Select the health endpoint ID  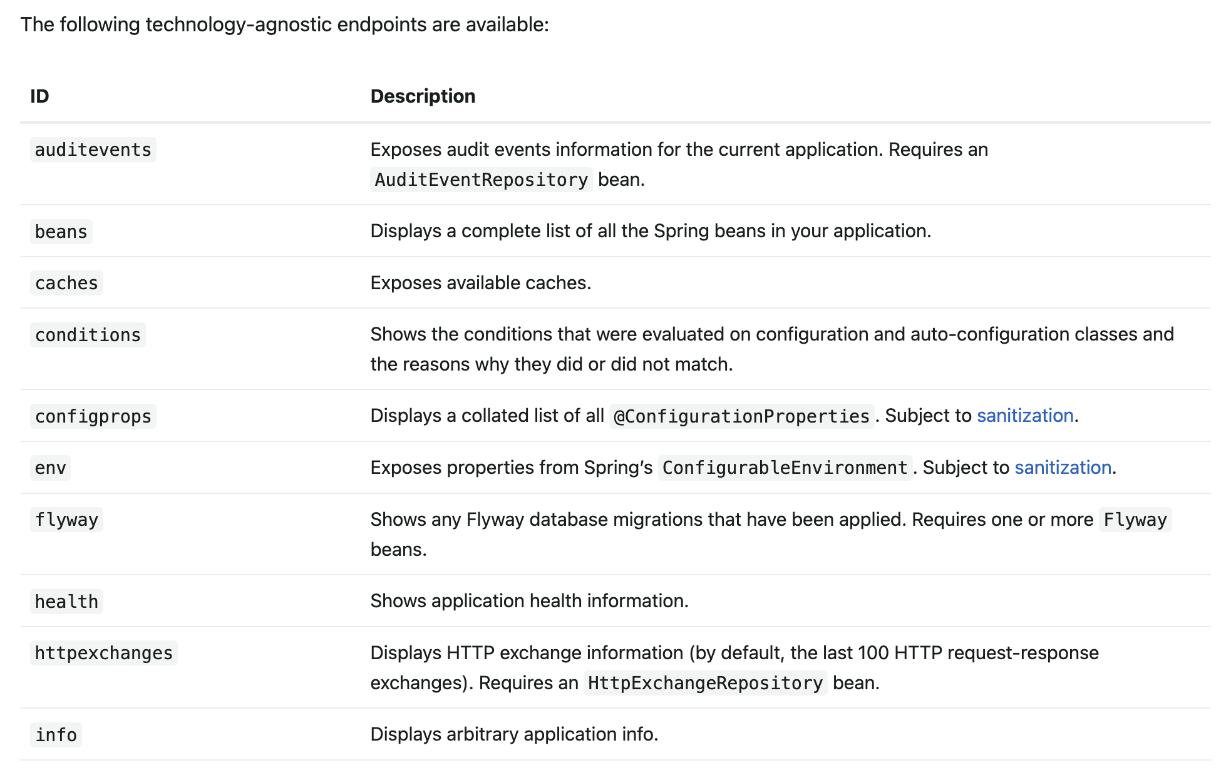66,602
